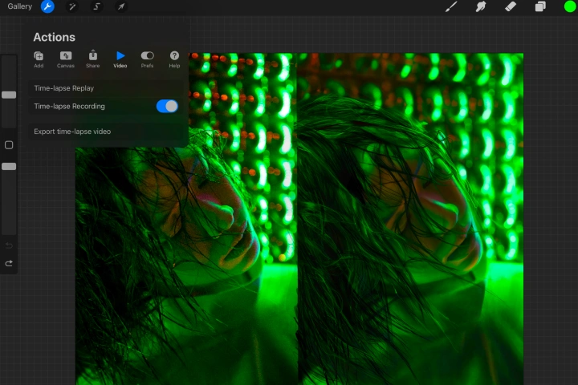Viewport: 578px width, 385px height.
Task: Activate the Transform arrow tool
Action: click(121, 6)
